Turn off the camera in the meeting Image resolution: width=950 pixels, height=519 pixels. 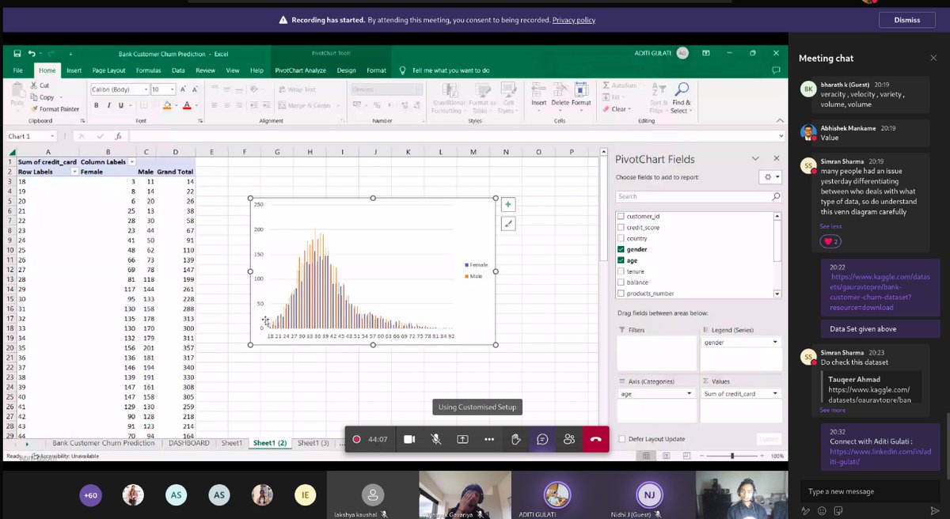pos(408,438)
